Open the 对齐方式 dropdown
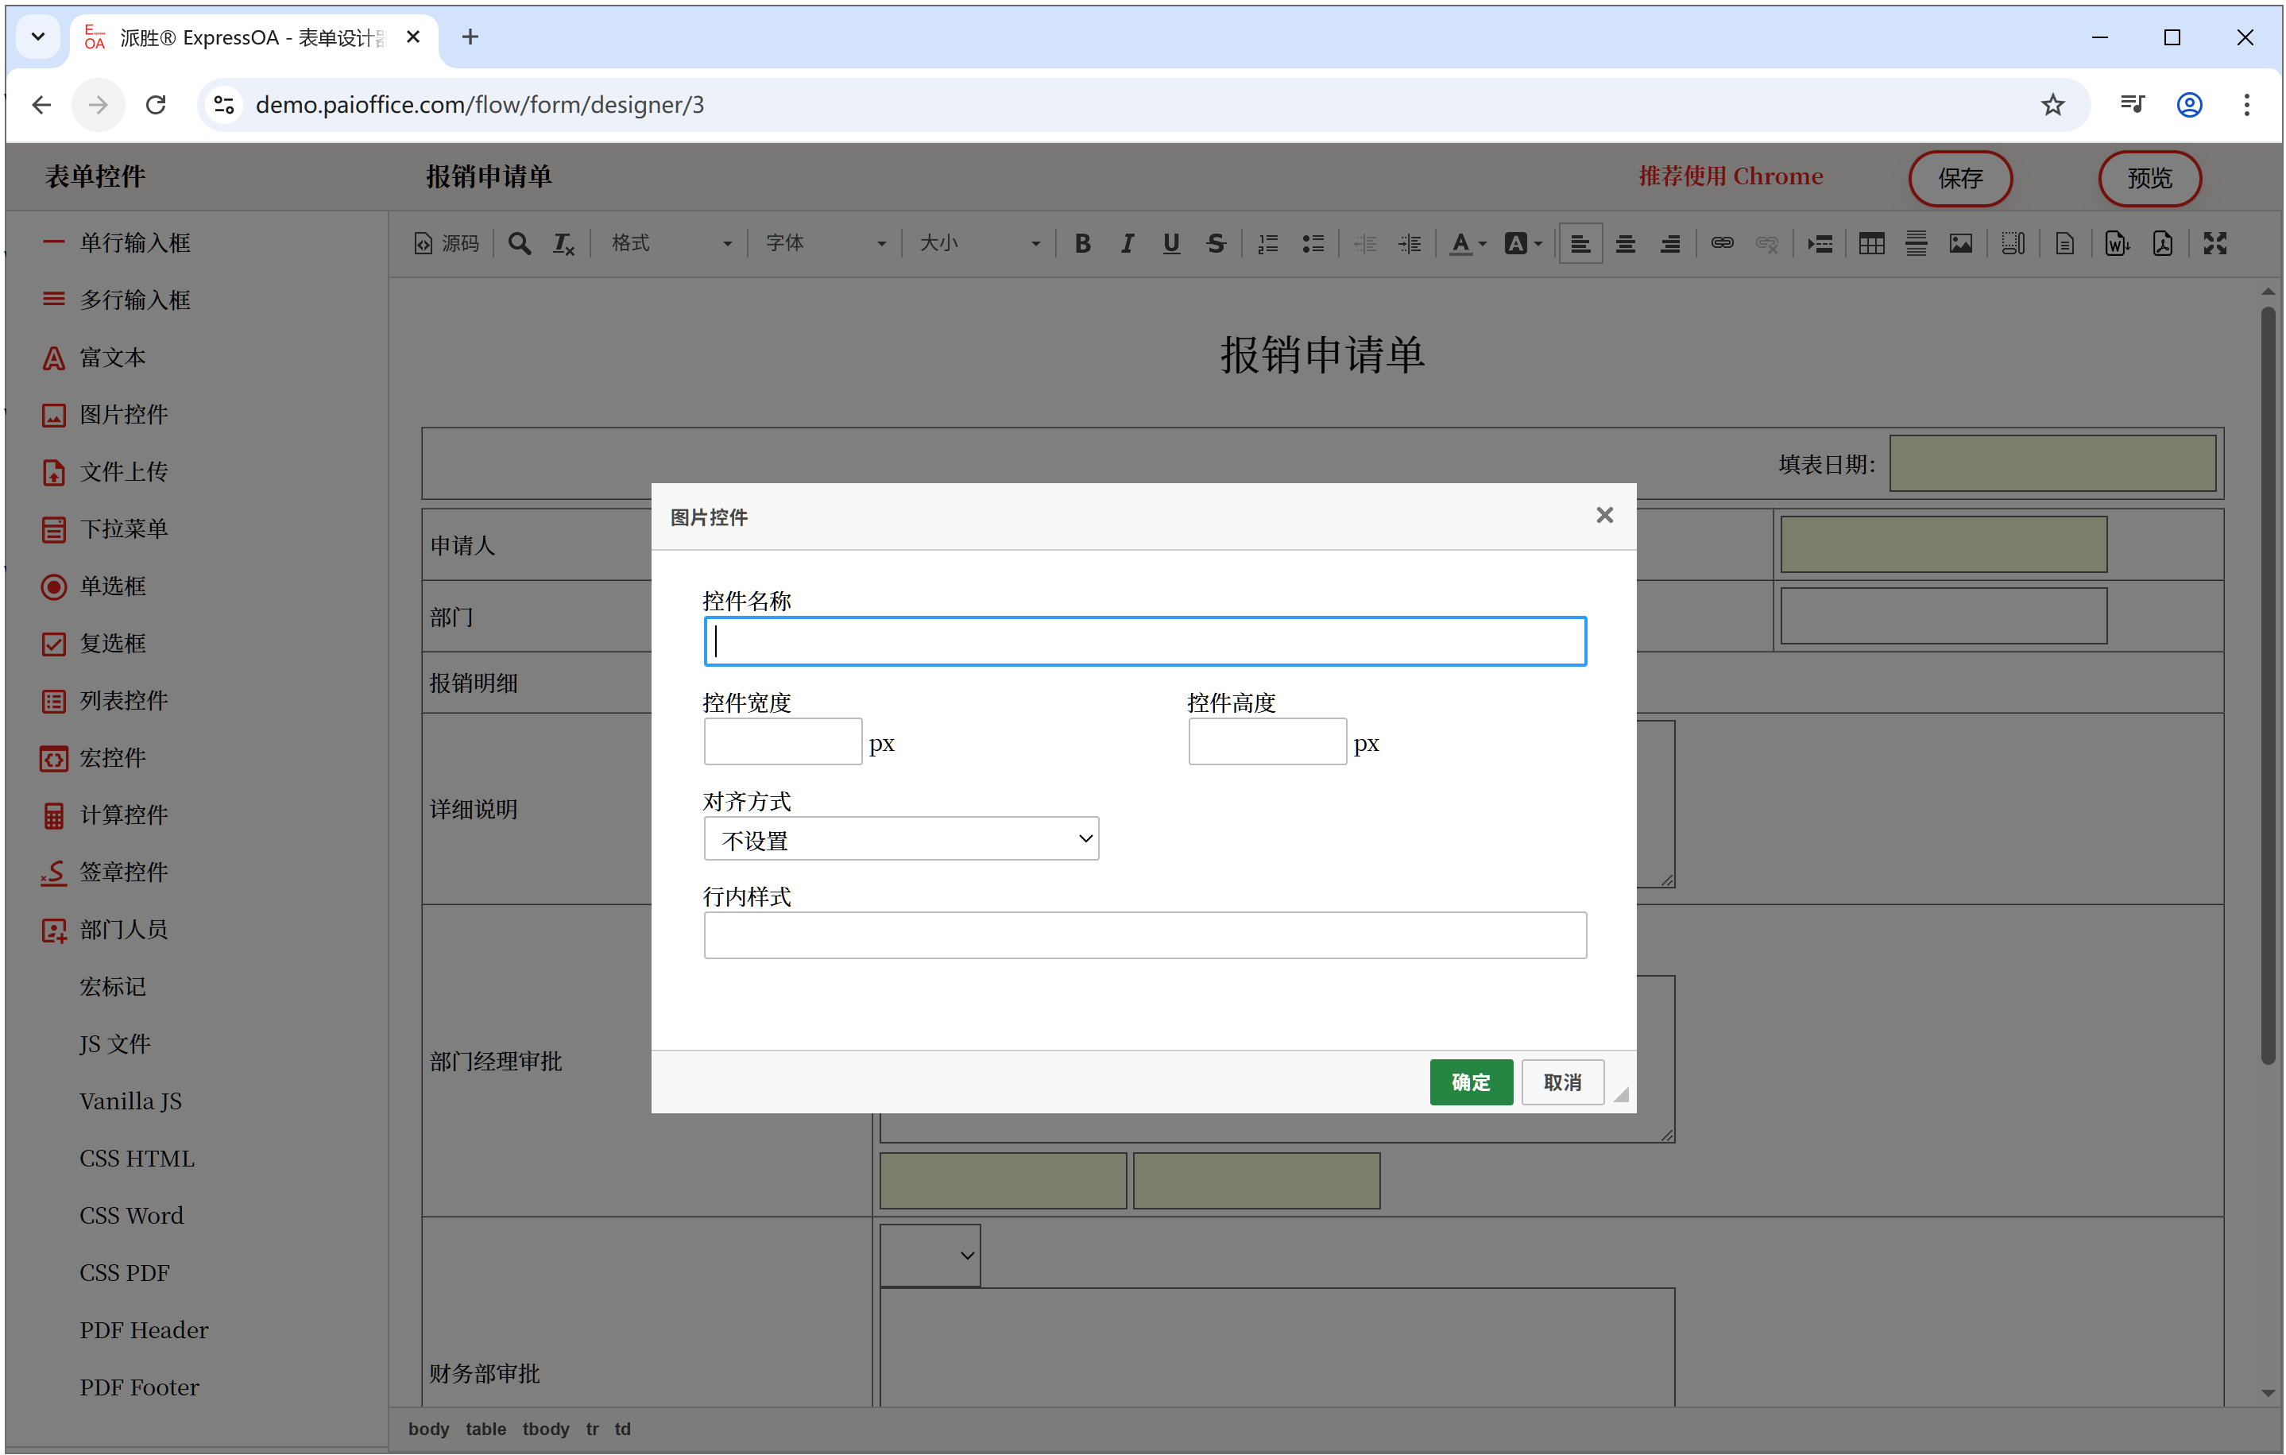This screenshot has width=2286, height=1455. pos(900,839)
